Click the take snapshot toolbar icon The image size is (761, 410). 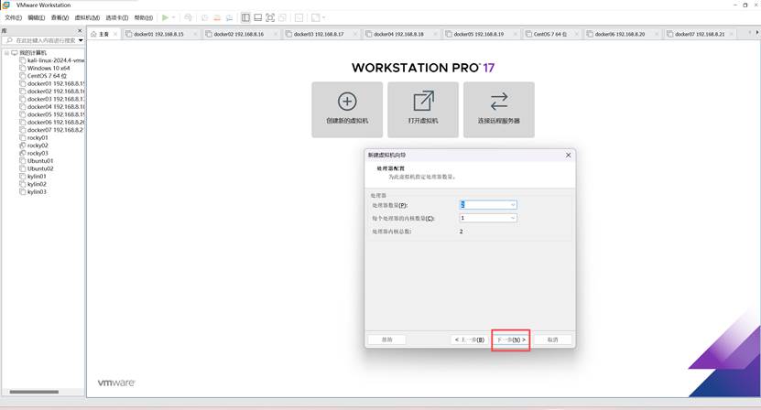point(204,17)
